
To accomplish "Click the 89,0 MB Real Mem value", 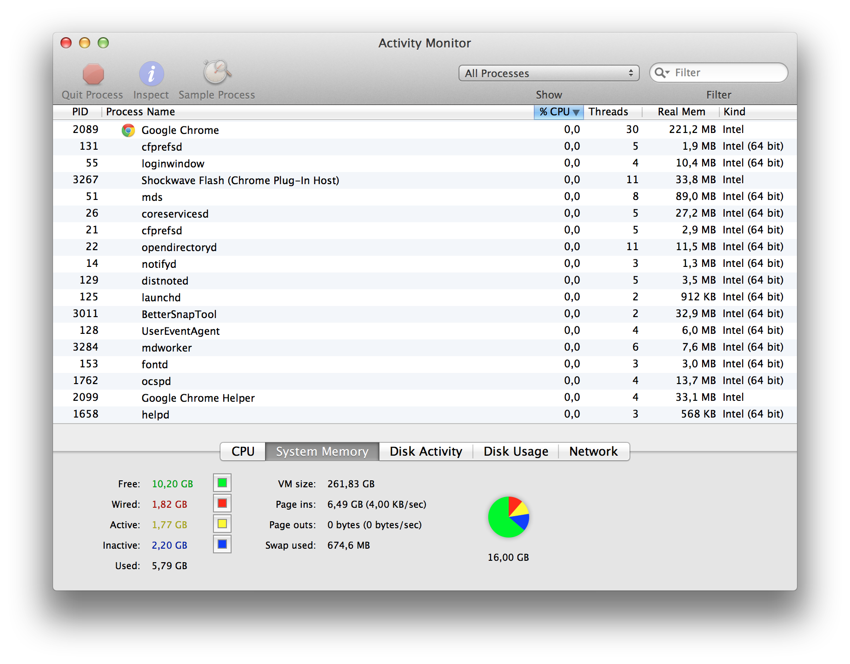I will [x=696, y=197].
